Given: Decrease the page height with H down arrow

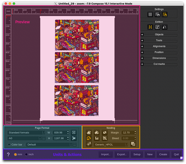Looking at the screenshot, I should coord(68,139).
